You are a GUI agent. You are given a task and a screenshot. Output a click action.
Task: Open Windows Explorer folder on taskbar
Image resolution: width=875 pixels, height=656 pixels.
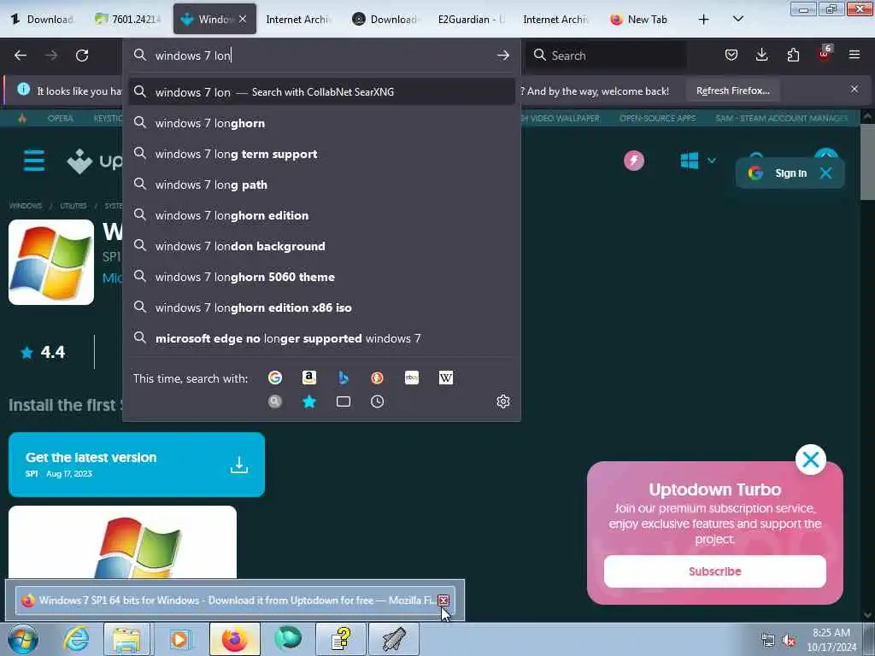(x=127, y=639)
